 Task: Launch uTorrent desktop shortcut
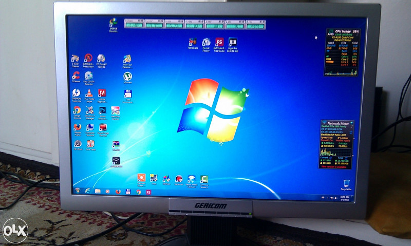tap(127, 78)
